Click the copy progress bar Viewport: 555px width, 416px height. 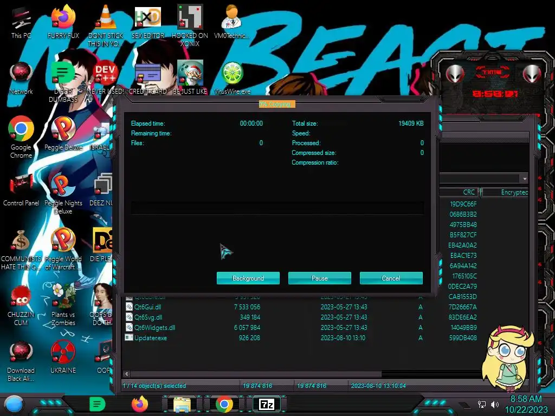click(277, 208)
